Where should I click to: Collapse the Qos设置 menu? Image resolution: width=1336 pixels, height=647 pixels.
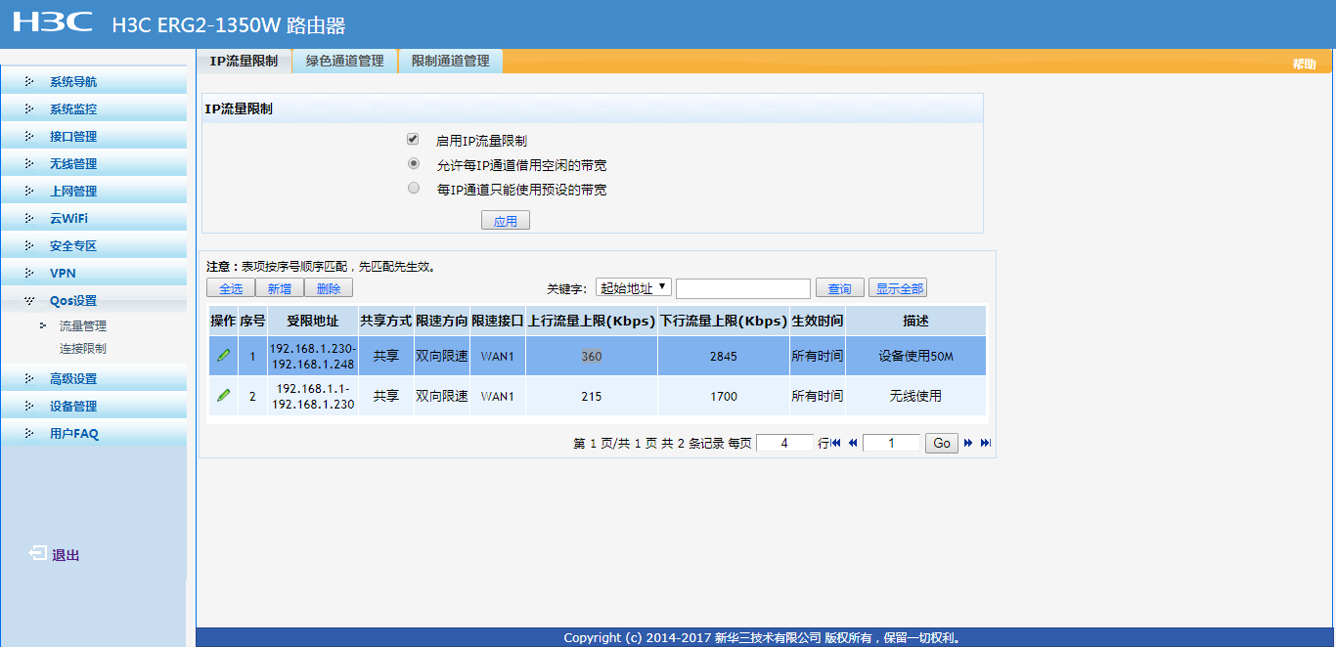pos(94,300)
